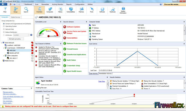The width and height of the screenshot is (186, 111).
Task: Collapse Local Domain WORKGROUP node
Action: click(4, 48)
